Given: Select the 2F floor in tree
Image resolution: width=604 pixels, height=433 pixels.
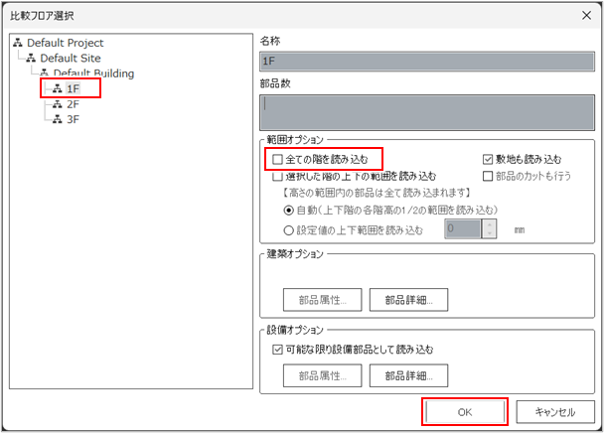Looking at the screenshot, I should click(x=73, y=103).
